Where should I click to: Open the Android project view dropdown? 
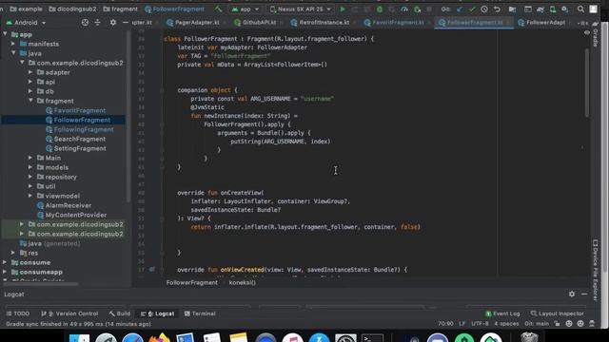coord(26,23)
